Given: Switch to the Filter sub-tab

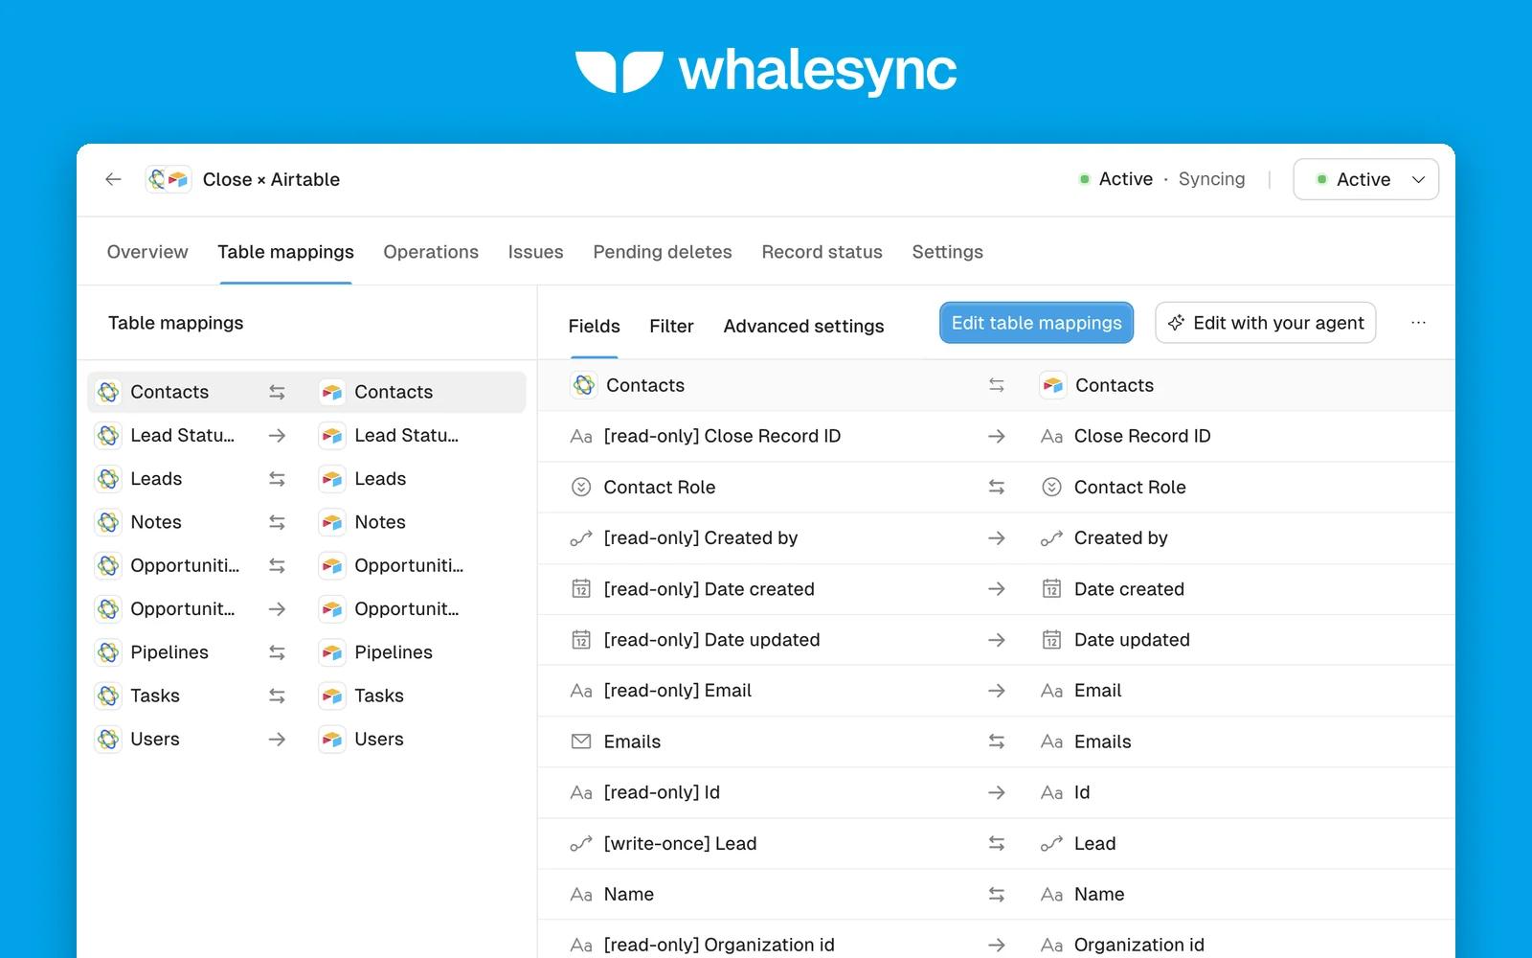Looking at the screenshot, I should click(671, 326).
